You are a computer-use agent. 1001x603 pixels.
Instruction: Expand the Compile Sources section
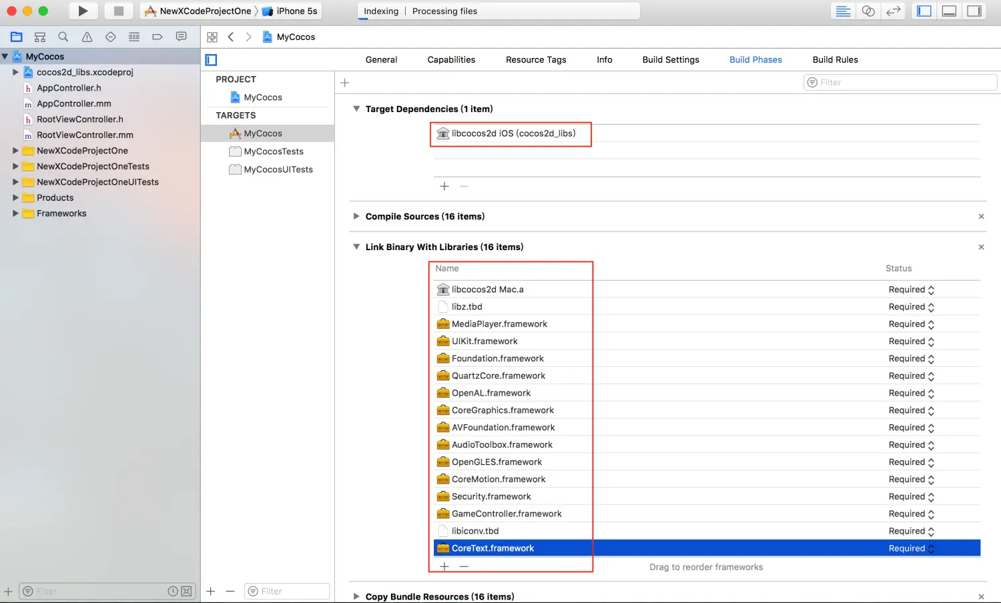coord(356,216)
